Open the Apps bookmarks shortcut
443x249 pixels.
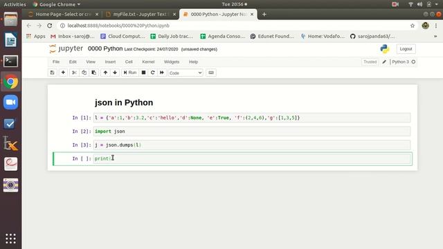coord(35,36)
